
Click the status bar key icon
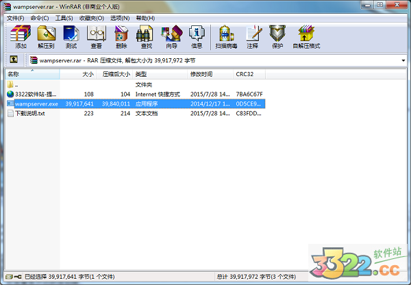(x=18, y=277)
